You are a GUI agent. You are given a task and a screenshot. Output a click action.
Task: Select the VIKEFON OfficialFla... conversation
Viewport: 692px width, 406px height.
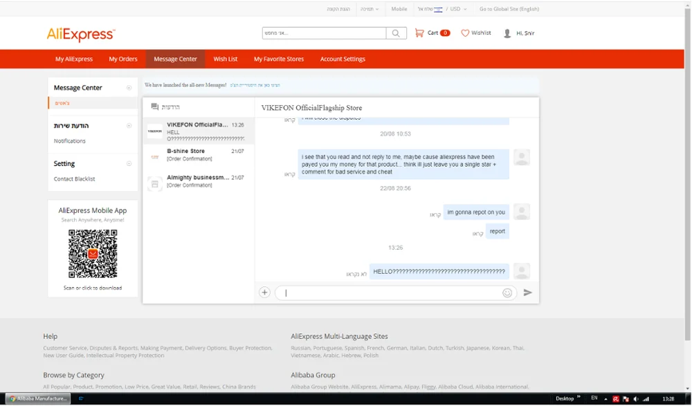[199, 131]
